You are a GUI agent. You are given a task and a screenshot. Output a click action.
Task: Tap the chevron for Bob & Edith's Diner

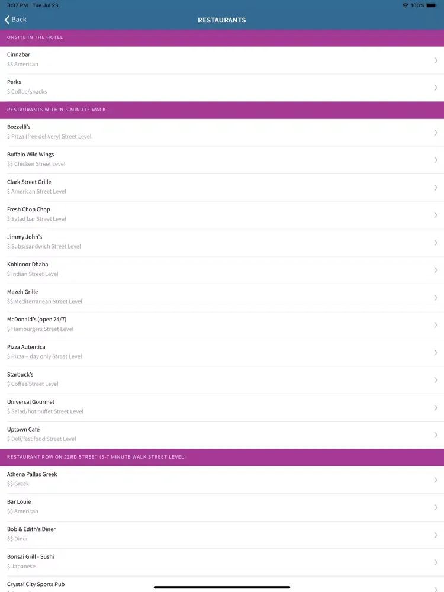[436, 535]
